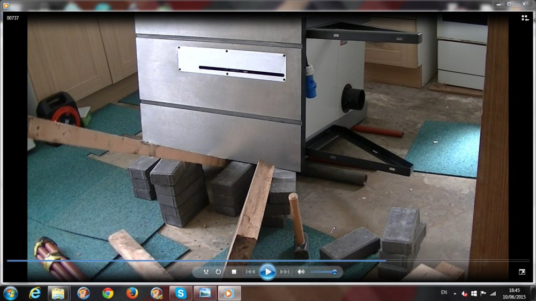Open Skype from taskbar
Viewport: 536px width, 301px height.
coord(181,293)
